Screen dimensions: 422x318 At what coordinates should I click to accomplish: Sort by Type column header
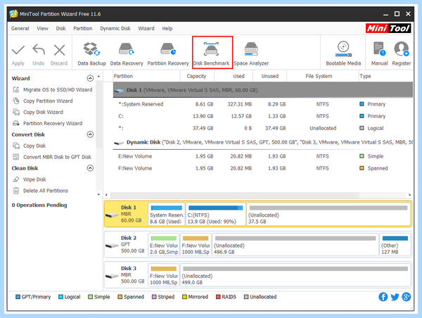[385, 76]
